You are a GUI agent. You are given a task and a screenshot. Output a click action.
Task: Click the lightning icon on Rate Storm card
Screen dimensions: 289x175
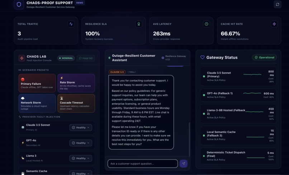pyautogui.click(x=62, y=78)
